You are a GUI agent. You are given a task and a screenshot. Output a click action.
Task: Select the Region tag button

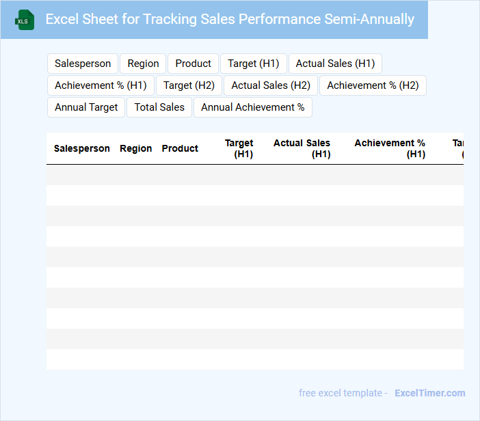143,64
